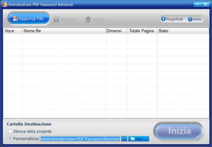The image size is (212, 147).
Task: Sort by the Voce column header
Action: [12, 31]
